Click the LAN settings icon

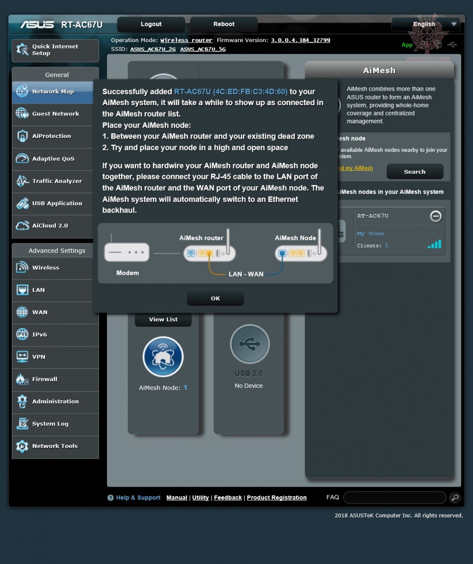(x=22, y=290)
